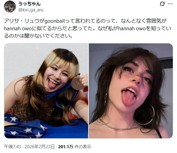The height and width of the screenshot is (153, 177).
Task: Open the Grok slashed-circle icon
Action: click(162, 4)
